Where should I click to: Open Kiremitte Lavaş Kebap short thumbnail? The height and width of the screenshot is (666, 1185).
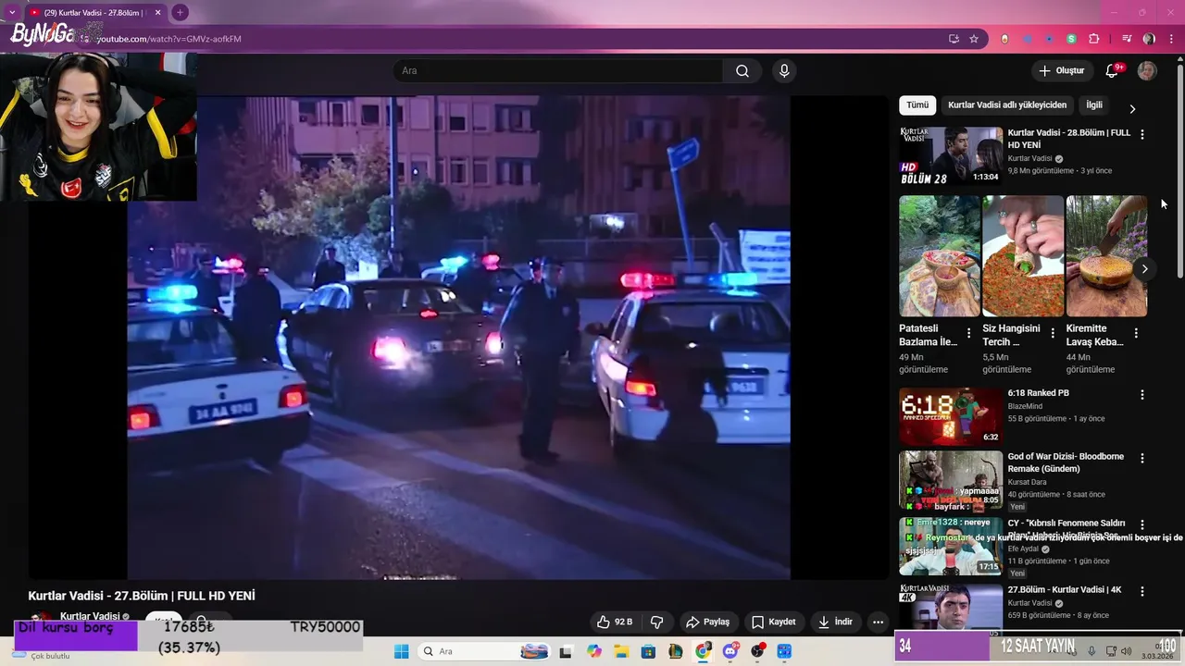(x=1106, y=256)
